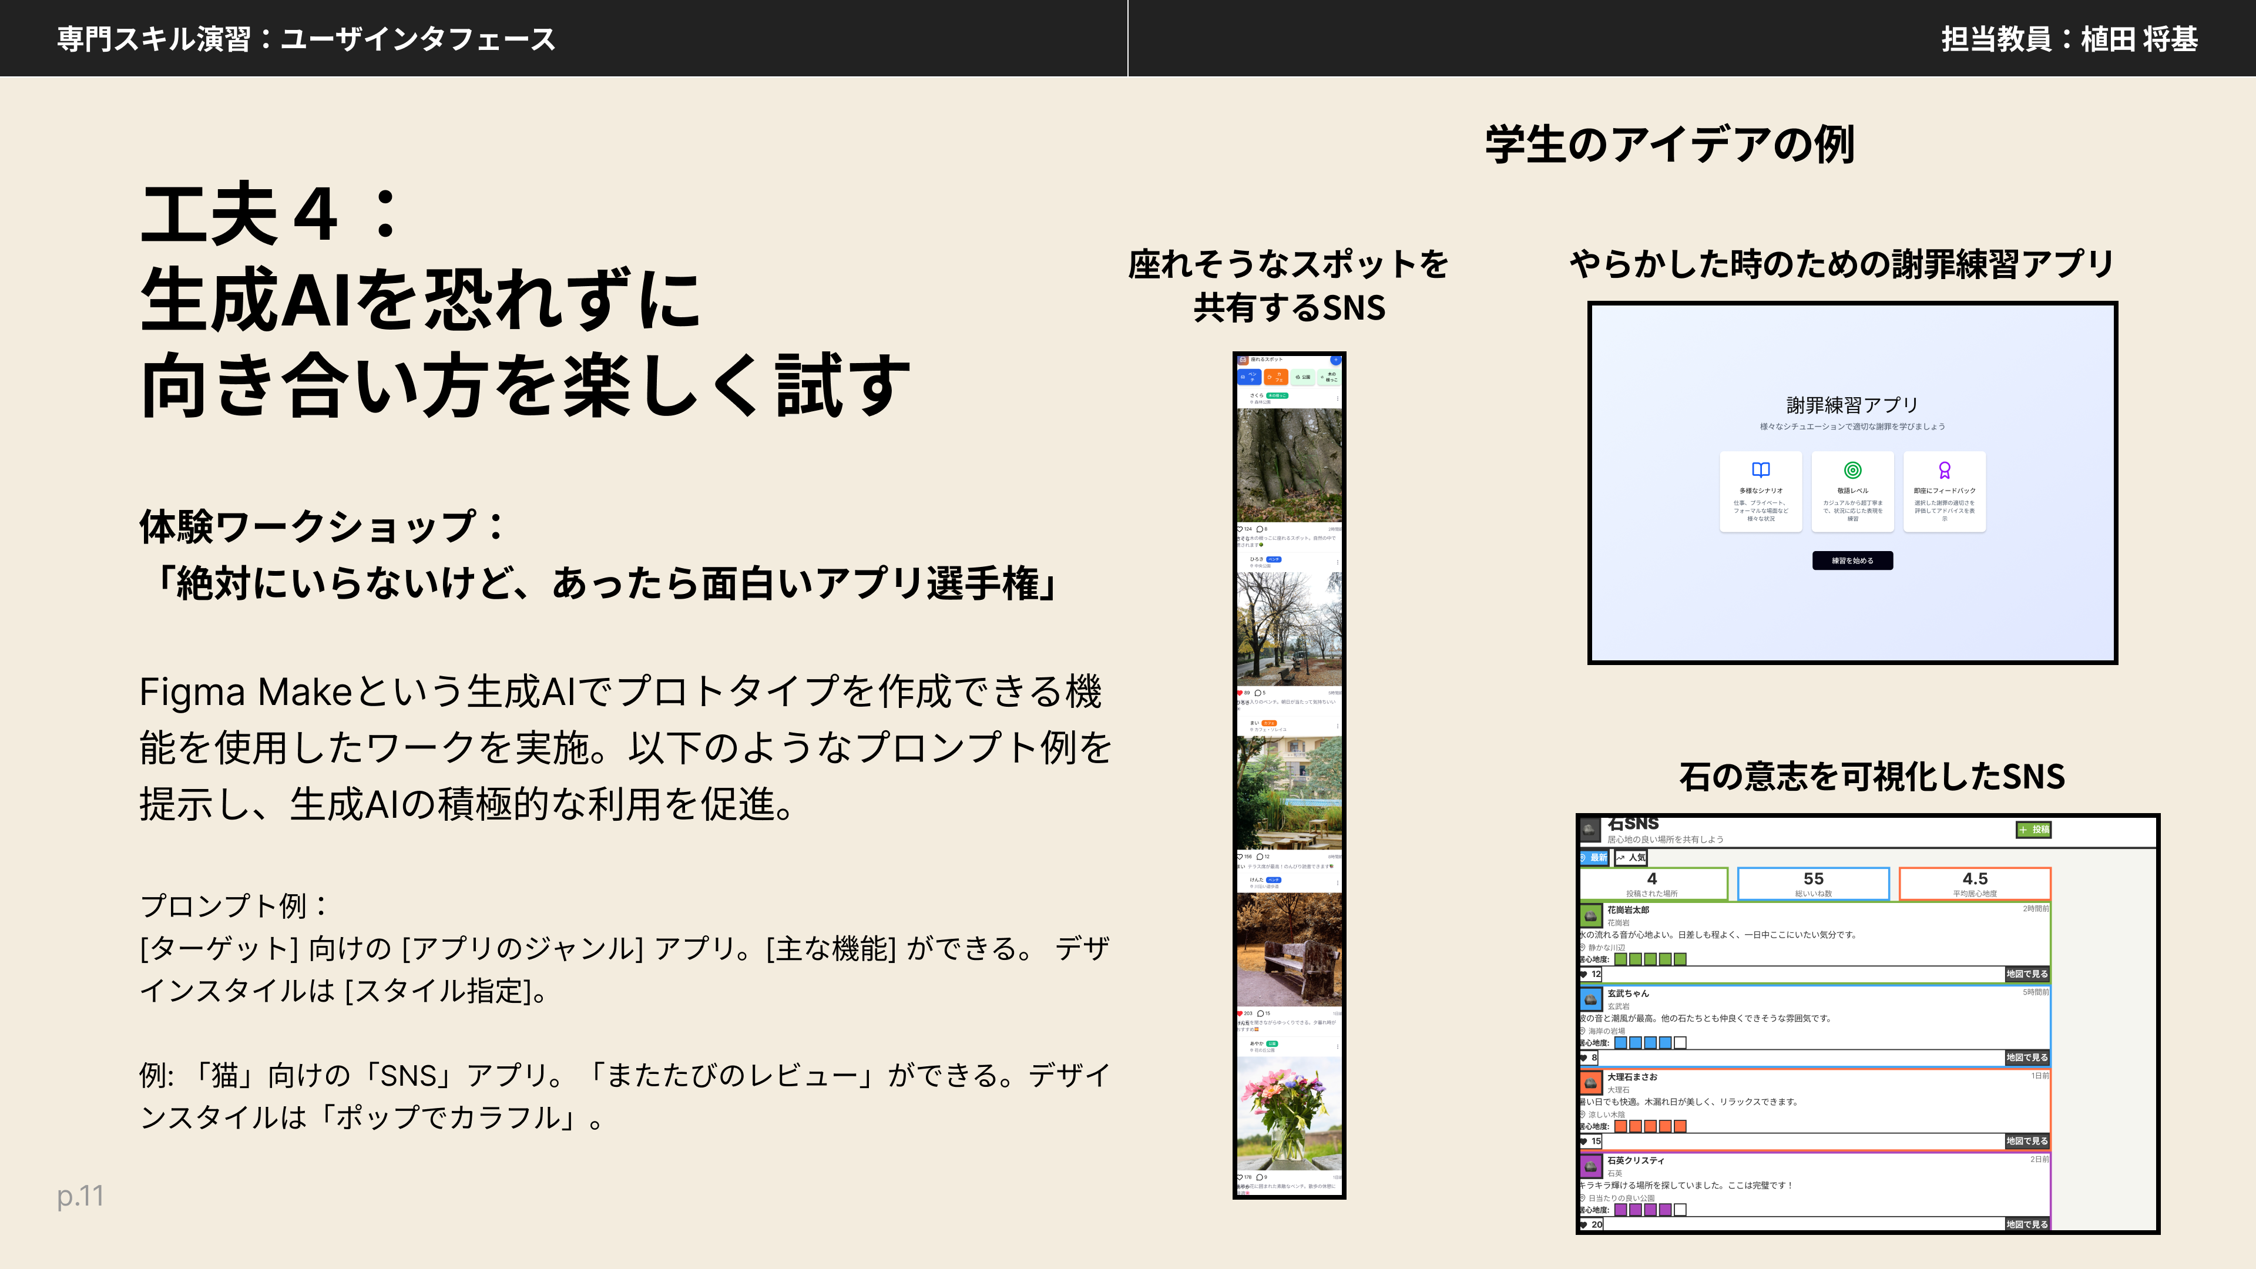Click the 練習を始める button in apology app
The width and height of the screenshot is (2256, 1269).
pyautogui.click(x=1852, y=560)
